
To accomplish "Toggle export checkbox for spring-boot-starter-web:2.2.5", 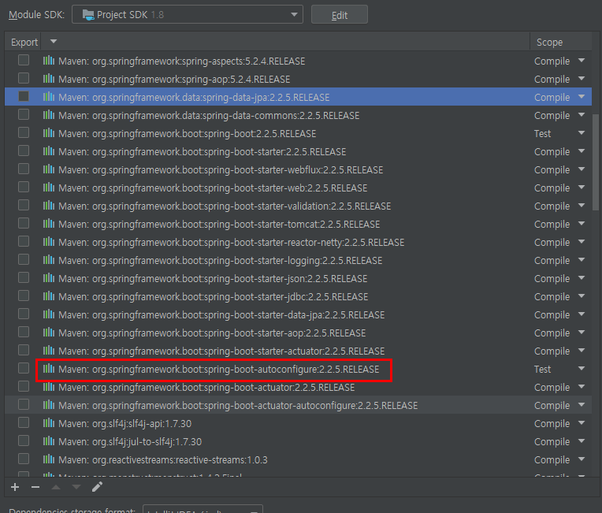I will point(24,187).
